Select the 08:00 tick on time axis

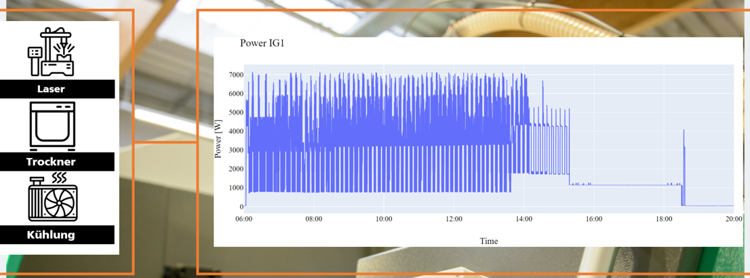click(314, 219)
